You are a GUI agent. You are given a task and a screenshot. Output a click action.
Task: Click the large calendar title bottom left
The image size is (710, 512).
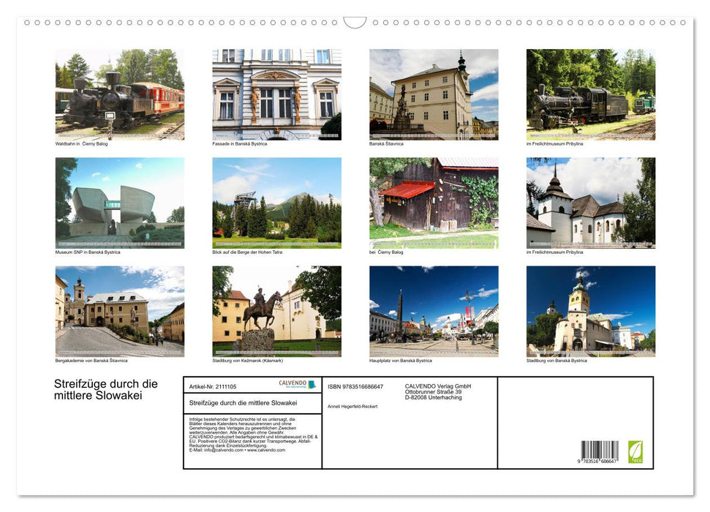tap(106, 390)
